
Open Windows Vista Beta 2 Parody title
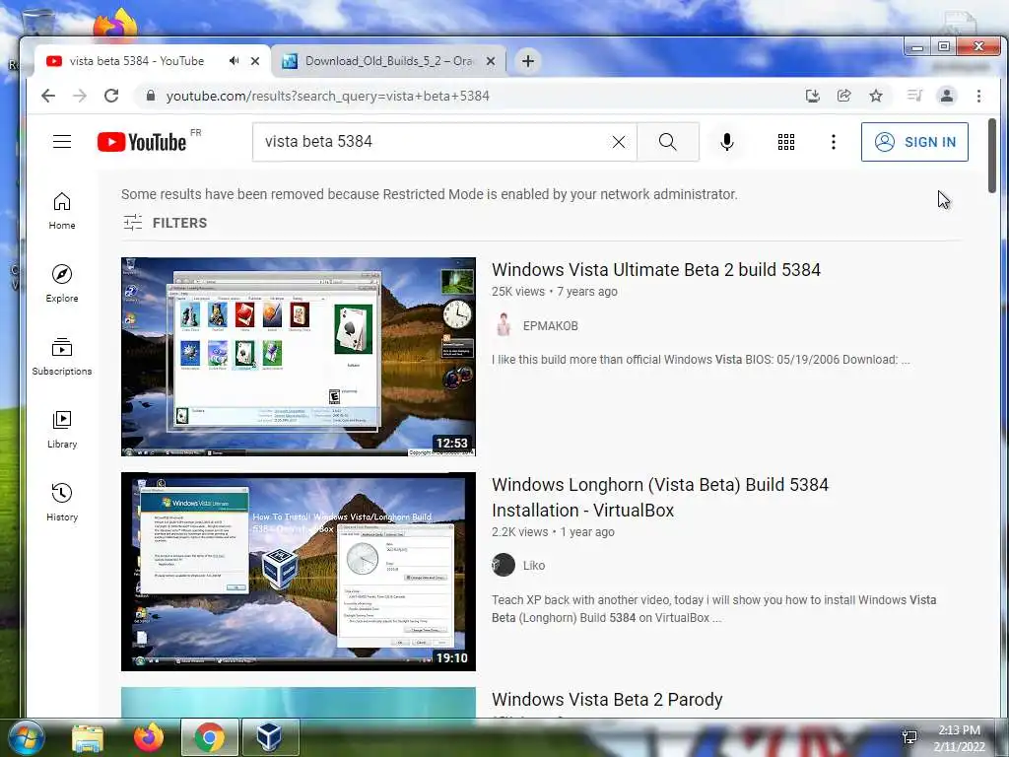(607, 700)
